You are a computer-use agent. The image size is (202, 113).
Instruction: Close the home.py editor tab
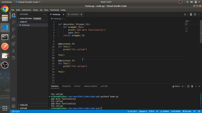tap(63, 14)
